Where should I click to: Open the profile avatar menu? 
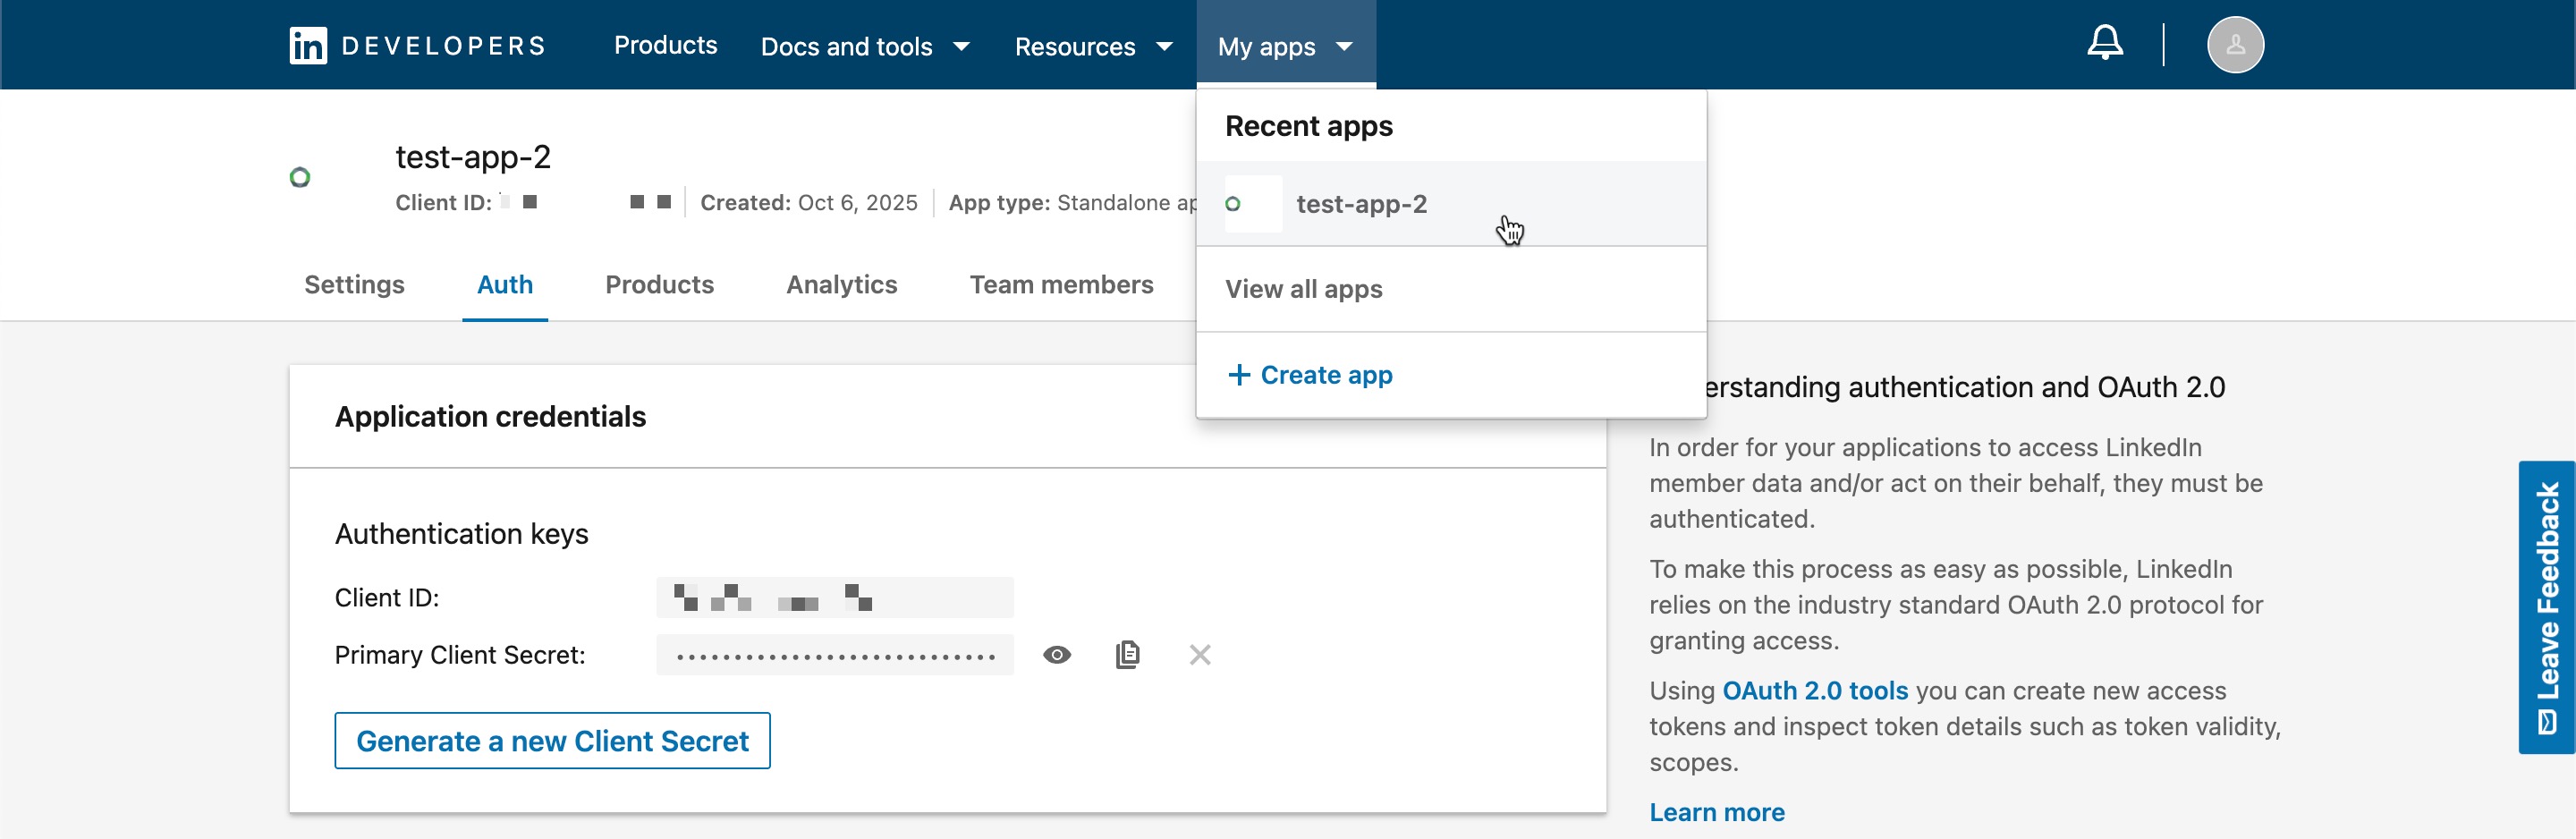[2234, 45]
